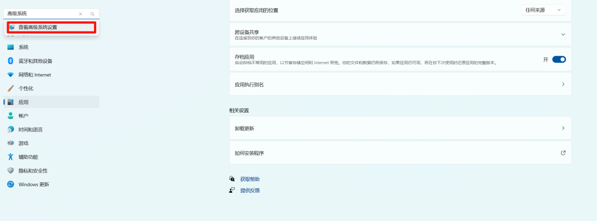Click the icon beside 查看高级系统设置 result
The height and width of the screenshot is (221, 597).
[12, 28]
